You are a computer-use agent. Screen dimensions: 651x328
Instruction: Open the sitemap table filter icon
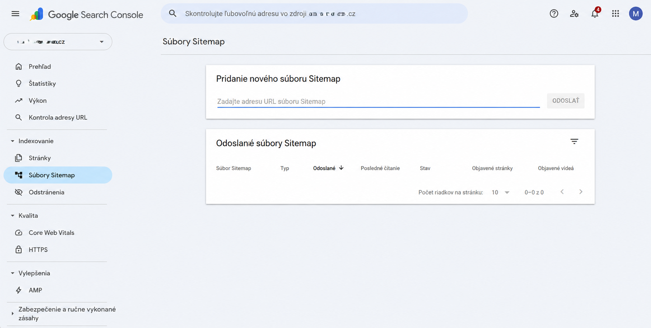pyautogui.click(x=574, y=141)
